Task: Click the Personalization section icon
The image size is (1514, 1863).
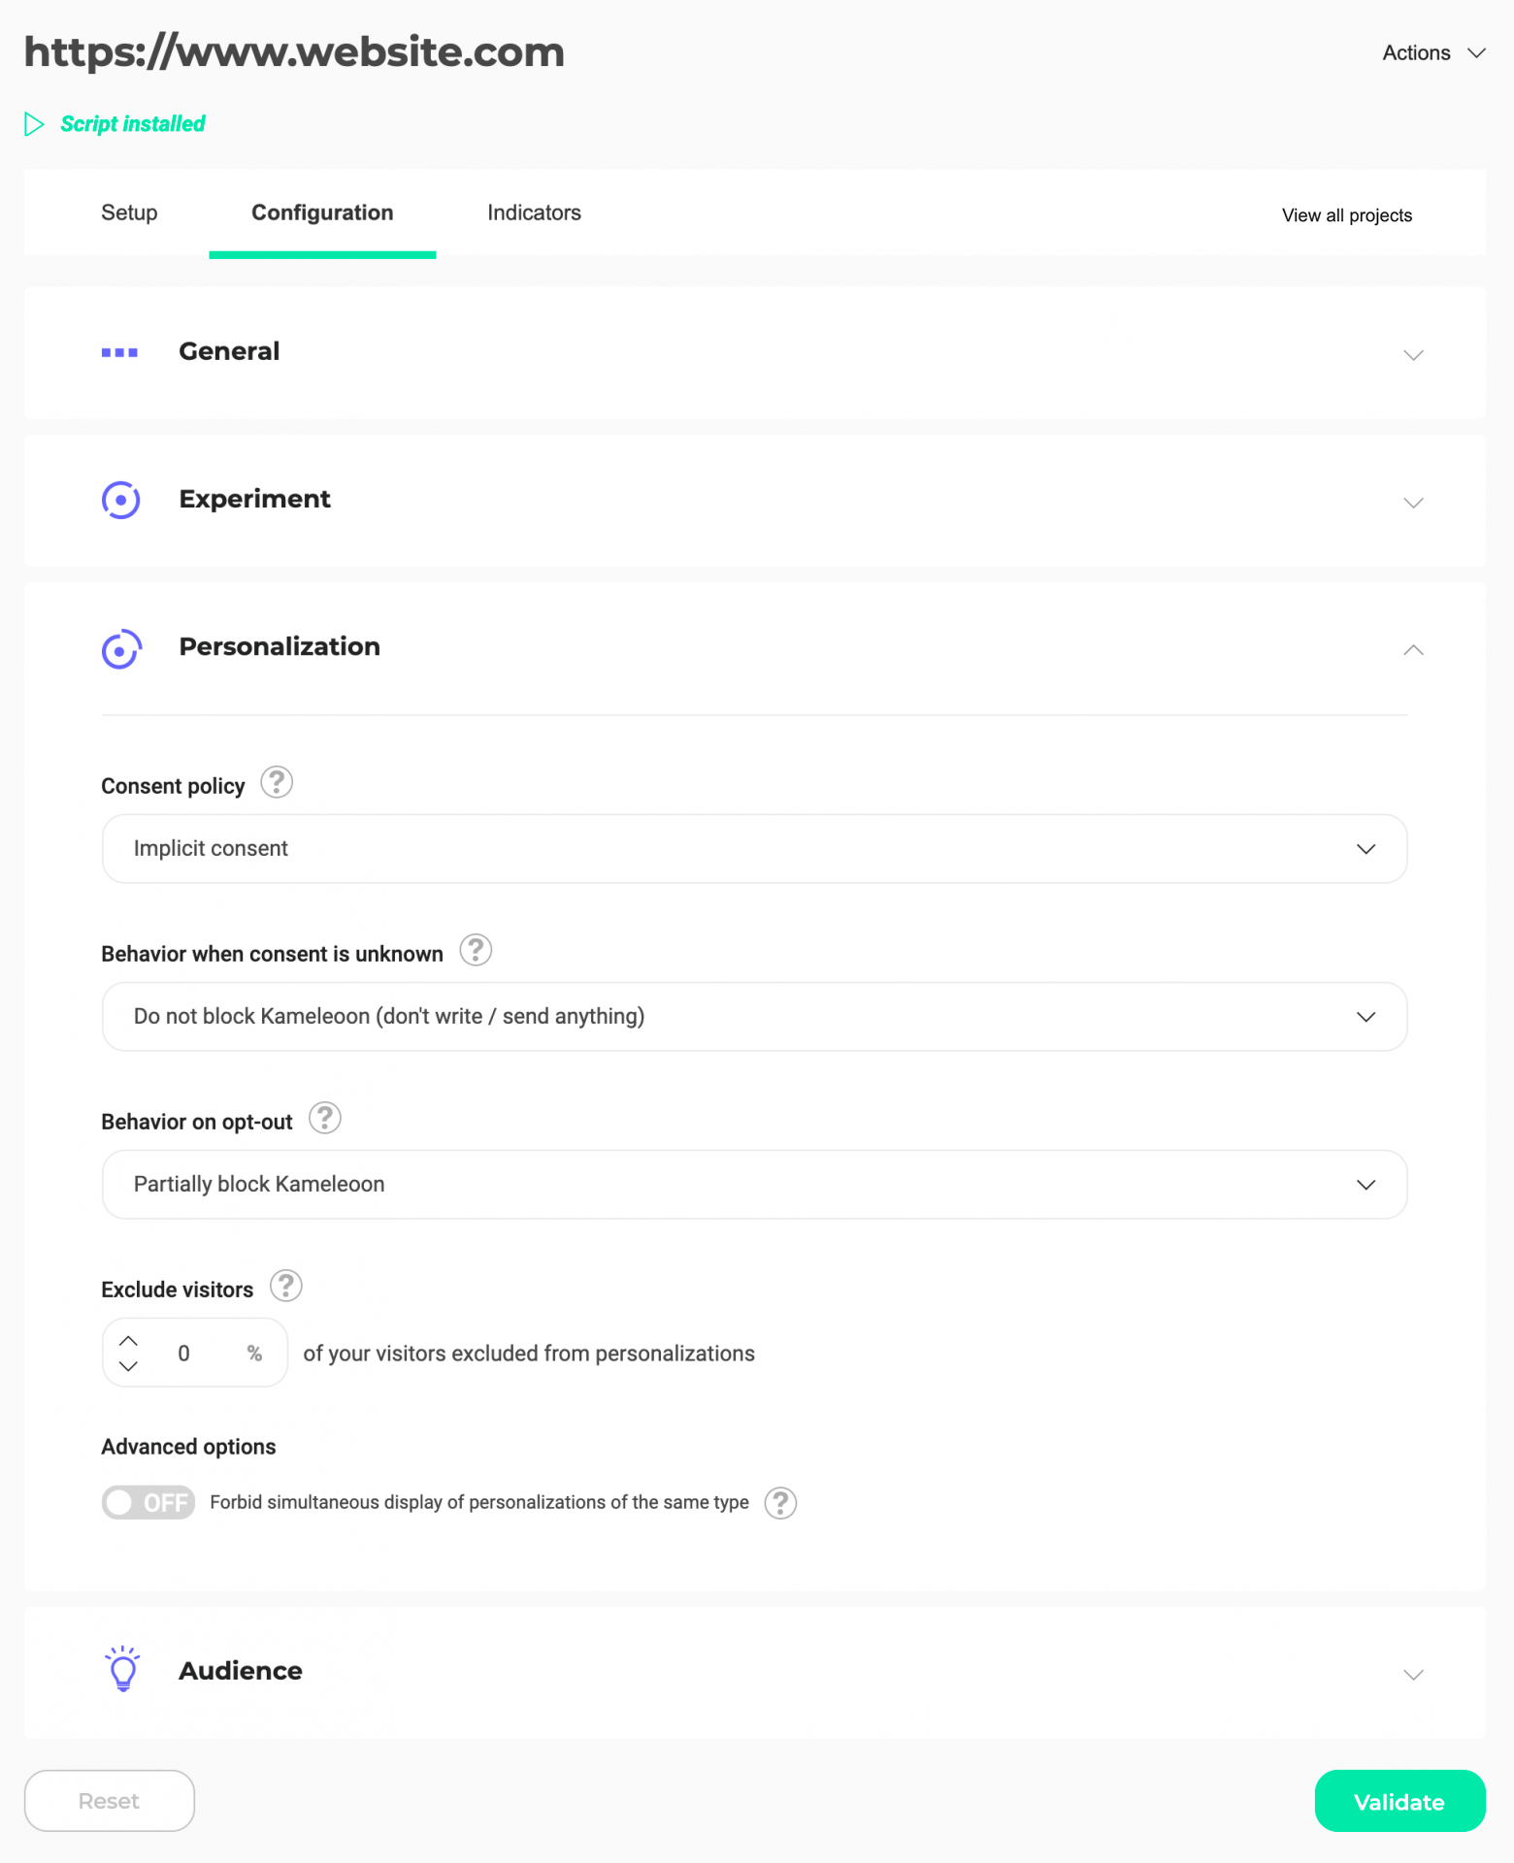Action: (x=121, y=650)
